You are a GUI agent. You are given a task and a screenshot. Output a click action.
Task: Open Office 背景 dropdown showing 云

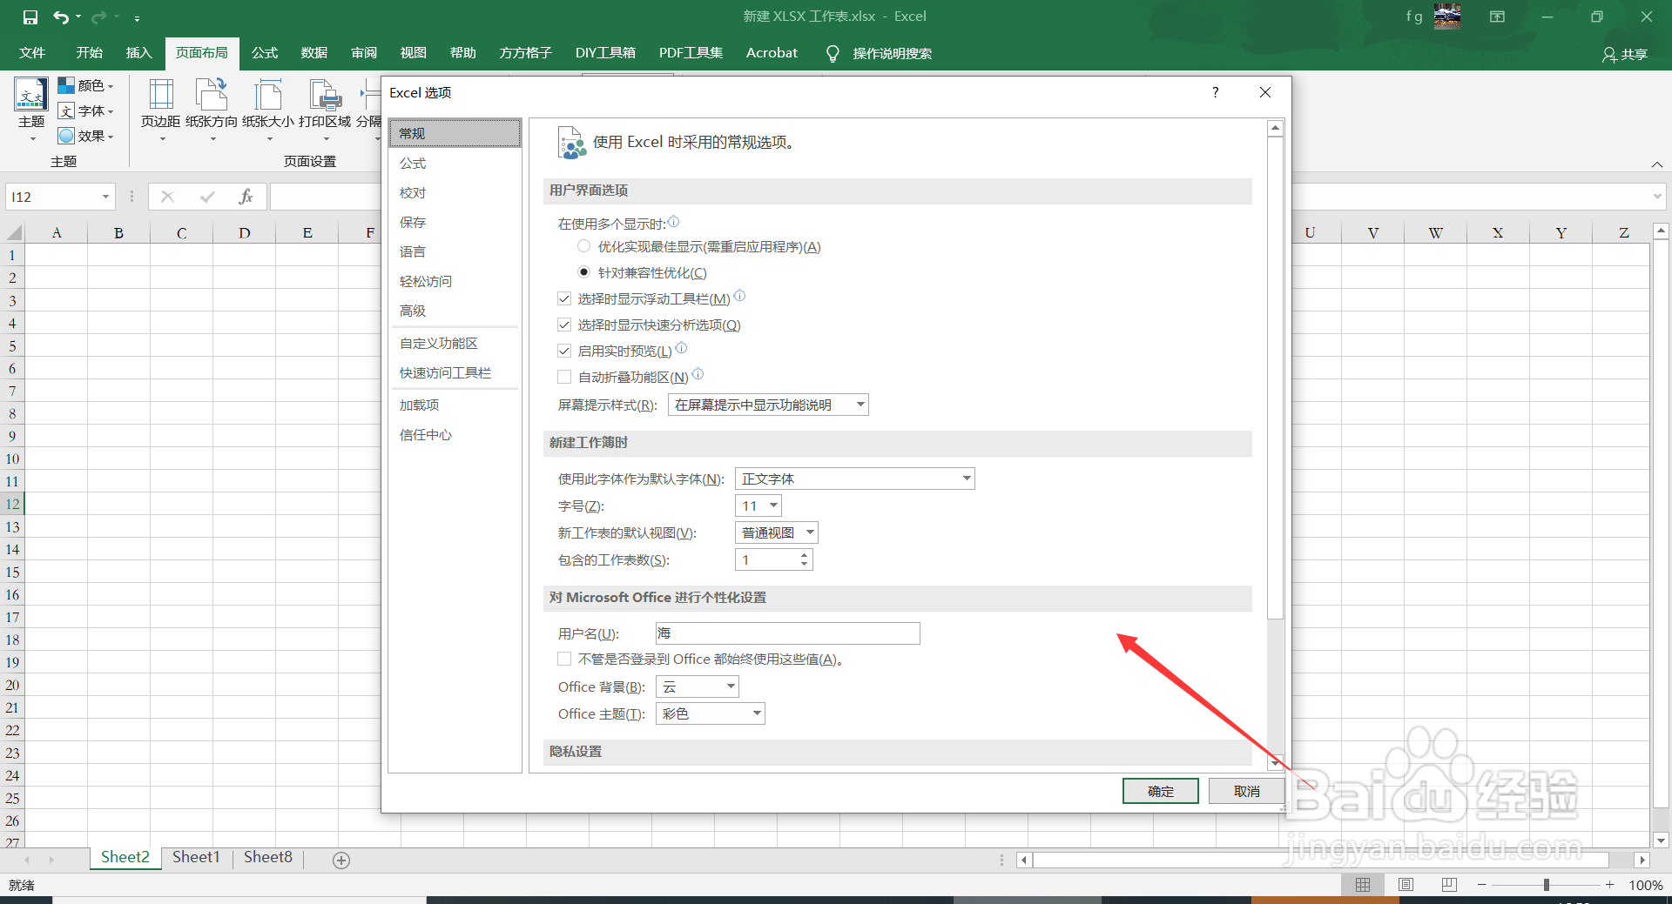(x=698, y=686)
